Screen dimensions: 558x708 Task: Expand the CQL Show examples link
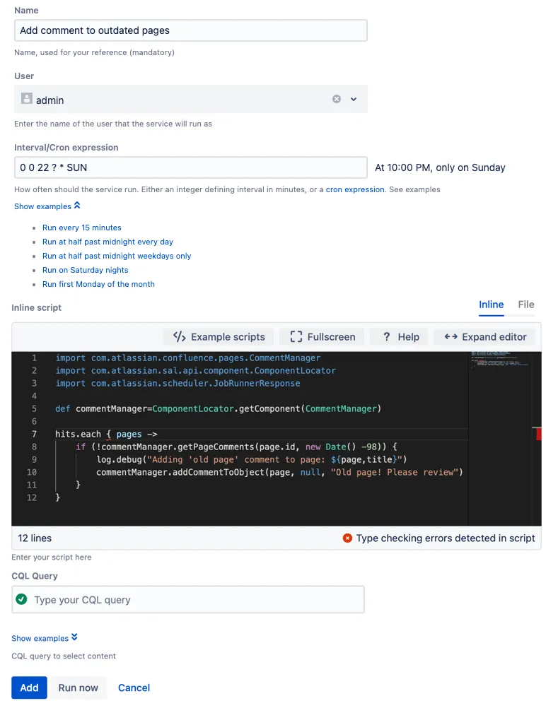coord(45,637)
